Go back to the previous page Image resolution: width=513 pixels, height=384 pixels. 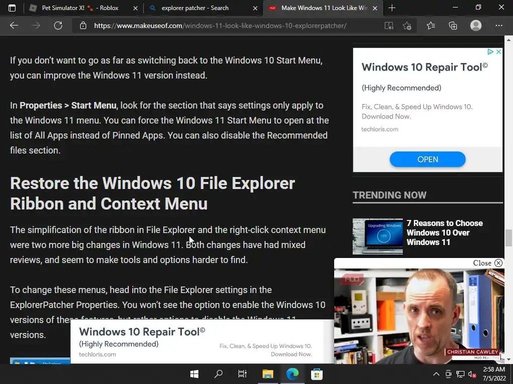(14, 25)
